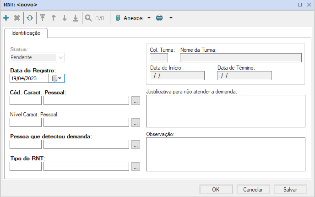The height and width of the screenshot is (197, 315).
Task: Open the Status dropdown showing Pendente
Action: (60, 57)
